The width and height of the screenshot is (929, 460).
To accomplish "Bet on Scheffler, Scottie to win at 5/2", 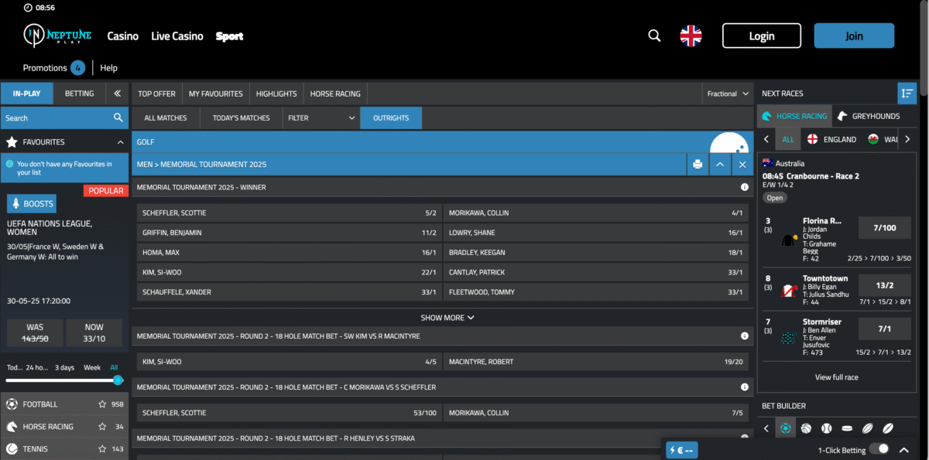I will click(x=289, y=213).
